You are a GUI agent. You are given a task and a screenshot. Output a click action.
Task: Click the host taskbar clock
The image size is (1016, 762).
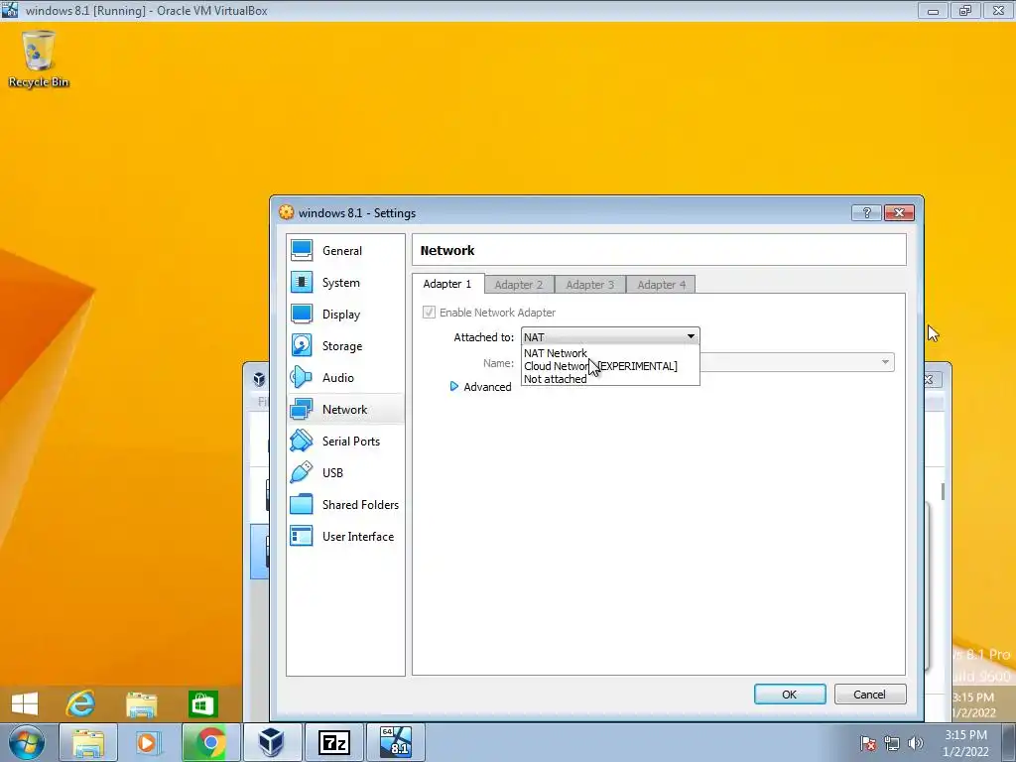(x=965, y=743)
